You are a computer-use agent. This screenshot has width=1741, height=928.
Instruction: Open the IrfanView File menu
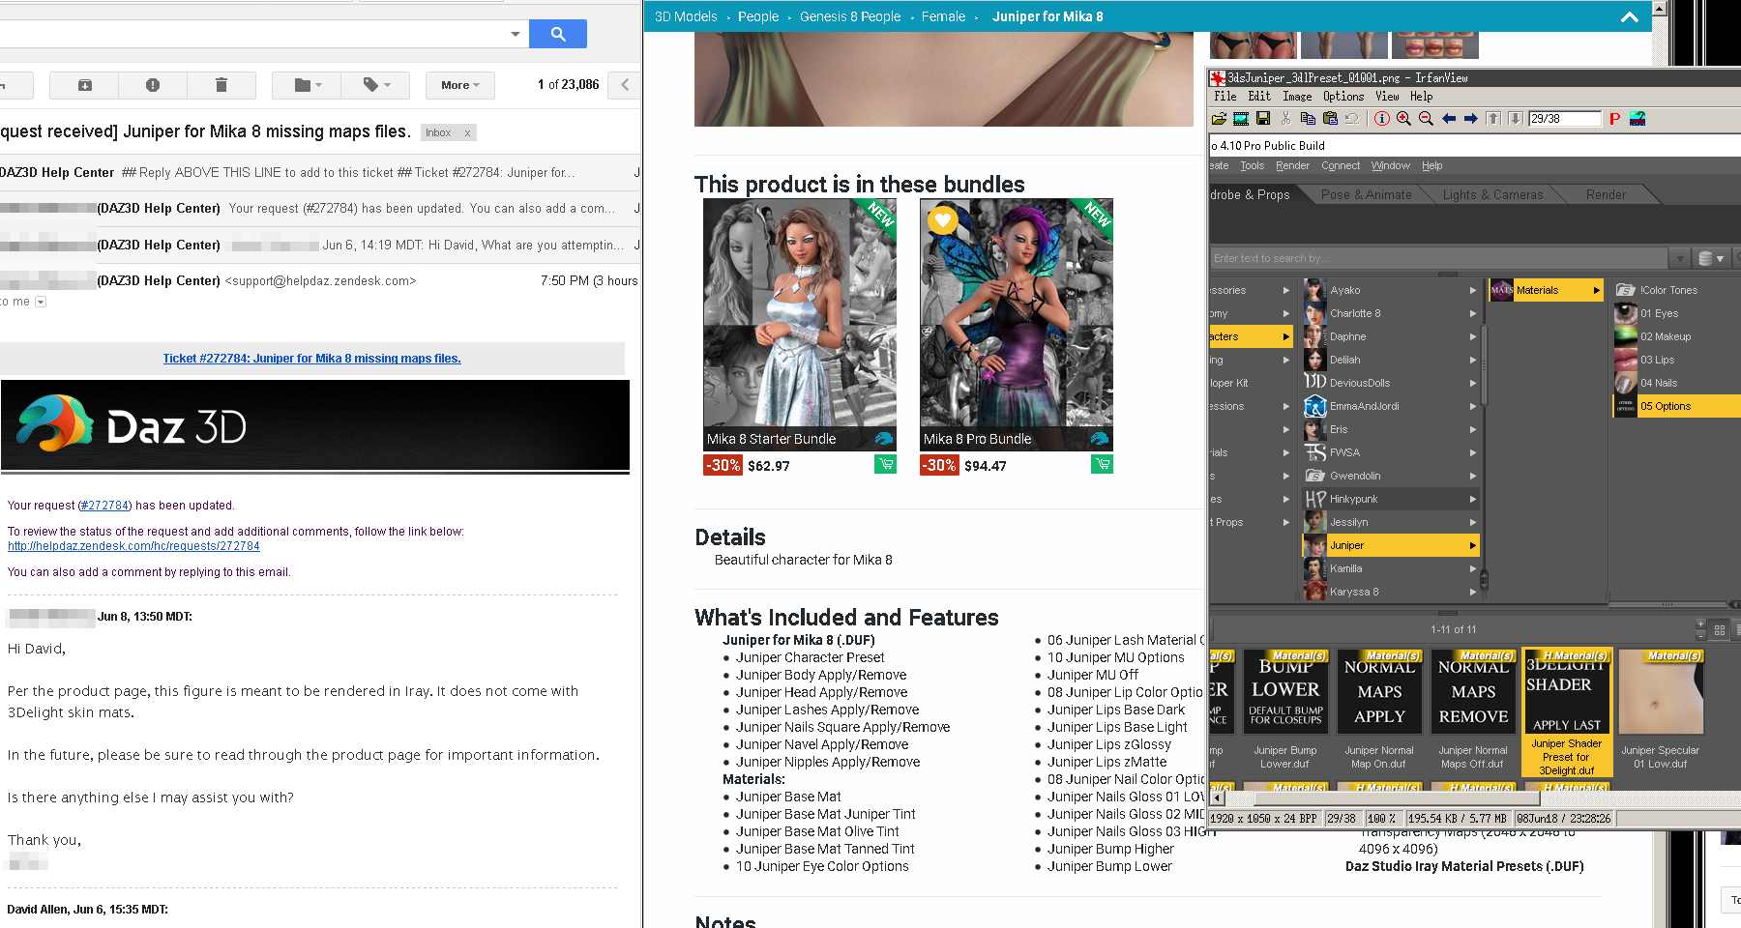tap(1225, 97)
